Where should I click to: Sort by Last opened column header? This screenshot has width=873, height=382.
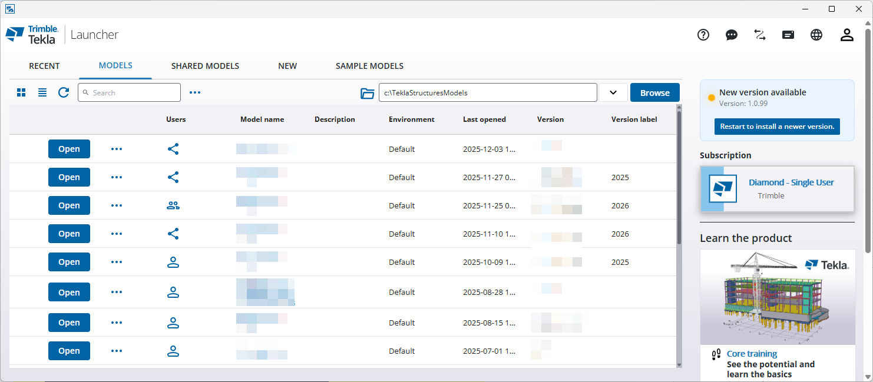pos(484,119)
